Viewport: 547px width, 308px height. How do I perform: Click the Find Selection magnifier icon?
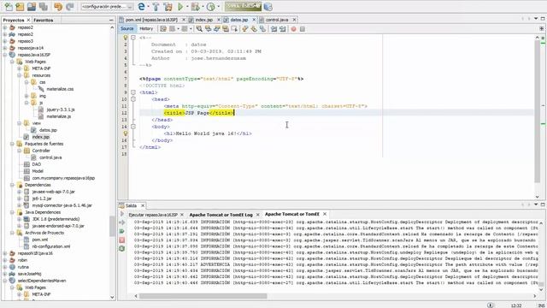click(199, 29)
